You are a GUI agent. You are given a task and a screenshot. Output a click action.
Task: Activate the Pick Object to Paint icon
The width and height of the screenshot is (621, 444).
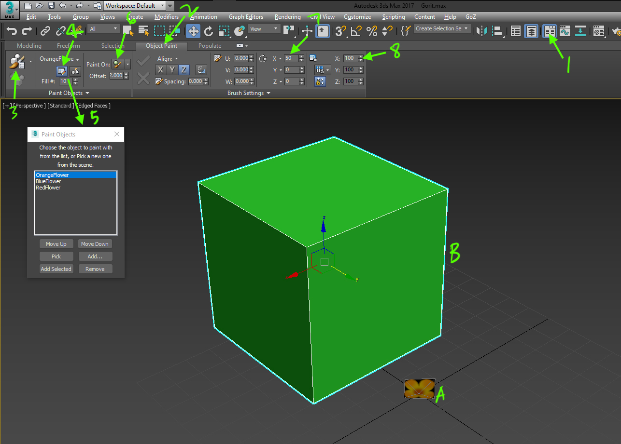point(75,71)
